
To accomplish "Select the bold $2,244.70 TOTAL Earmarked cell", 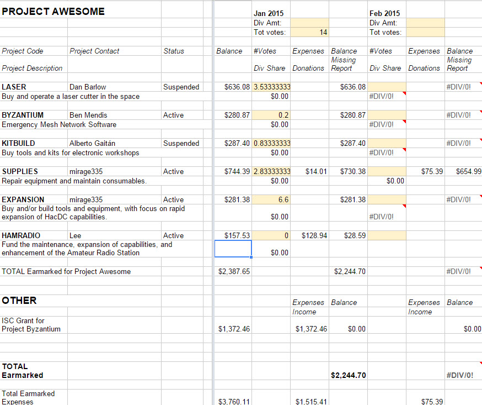I will (349, 375).
